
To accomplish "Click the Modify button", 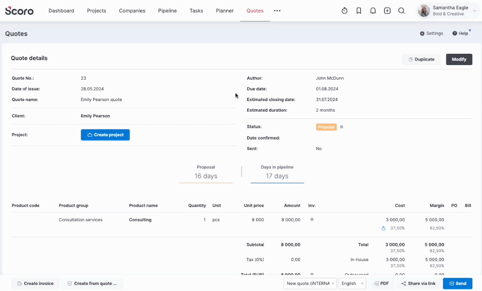I will coord(459,59).
